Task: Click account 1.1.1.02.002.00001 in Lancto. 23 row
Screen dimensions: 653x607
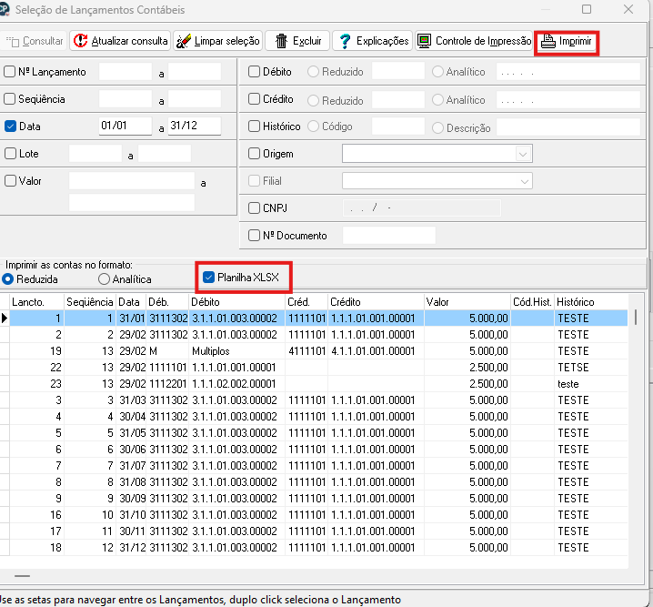Action: click(x=234, y=384)
